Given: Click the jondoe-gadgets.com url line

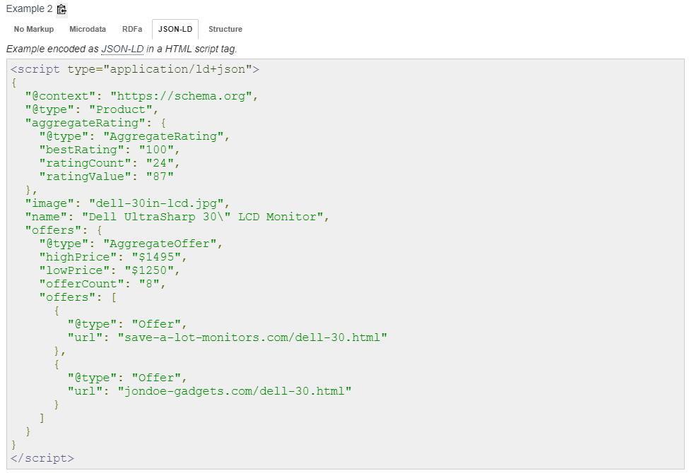Looking at the screenshot, I should point(210,391).
